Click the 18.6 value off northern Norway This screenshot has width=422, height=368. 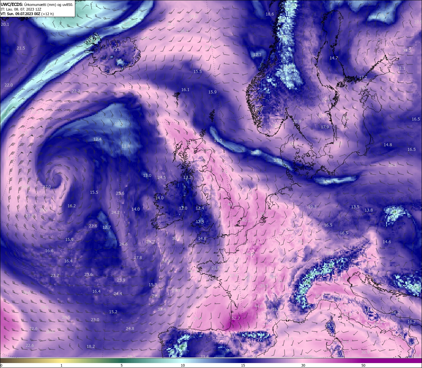[x=270, y=14]
